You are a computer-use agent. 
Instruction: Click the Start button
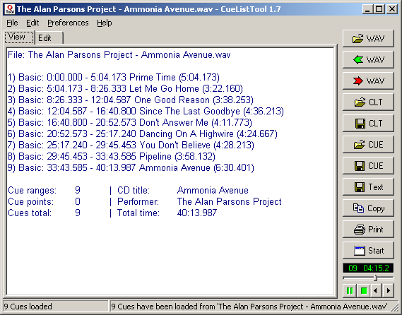click(x=368, y=251)
